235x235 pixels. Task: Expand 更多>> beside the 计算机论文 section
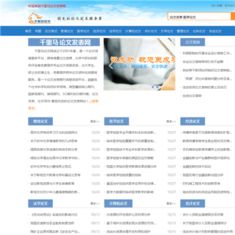tap(171, 204)
